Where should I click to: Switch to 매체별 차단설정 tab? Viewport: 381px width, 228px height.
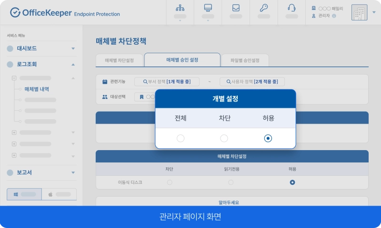[x=119, y=60]
